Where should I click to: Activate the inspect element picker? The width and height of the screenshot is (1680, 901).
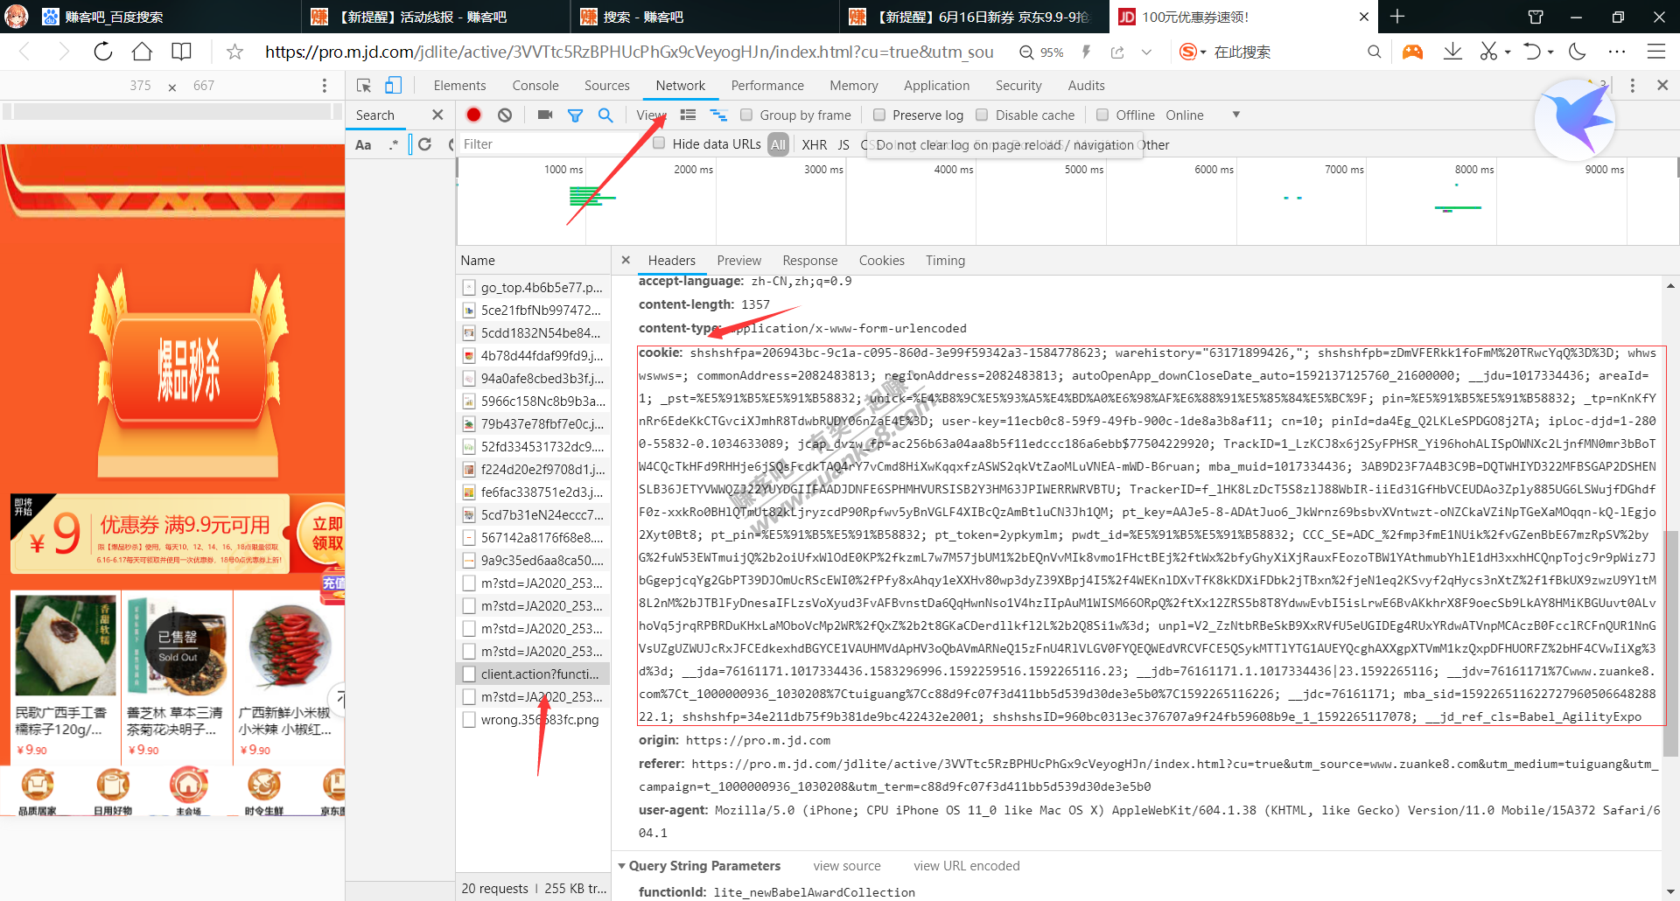coord(364,85)
